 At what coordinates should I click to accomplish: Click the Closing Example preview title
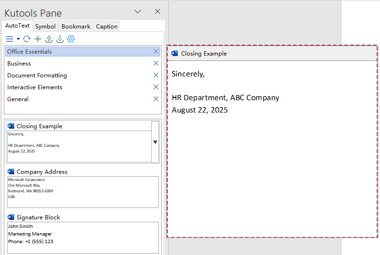204,54
